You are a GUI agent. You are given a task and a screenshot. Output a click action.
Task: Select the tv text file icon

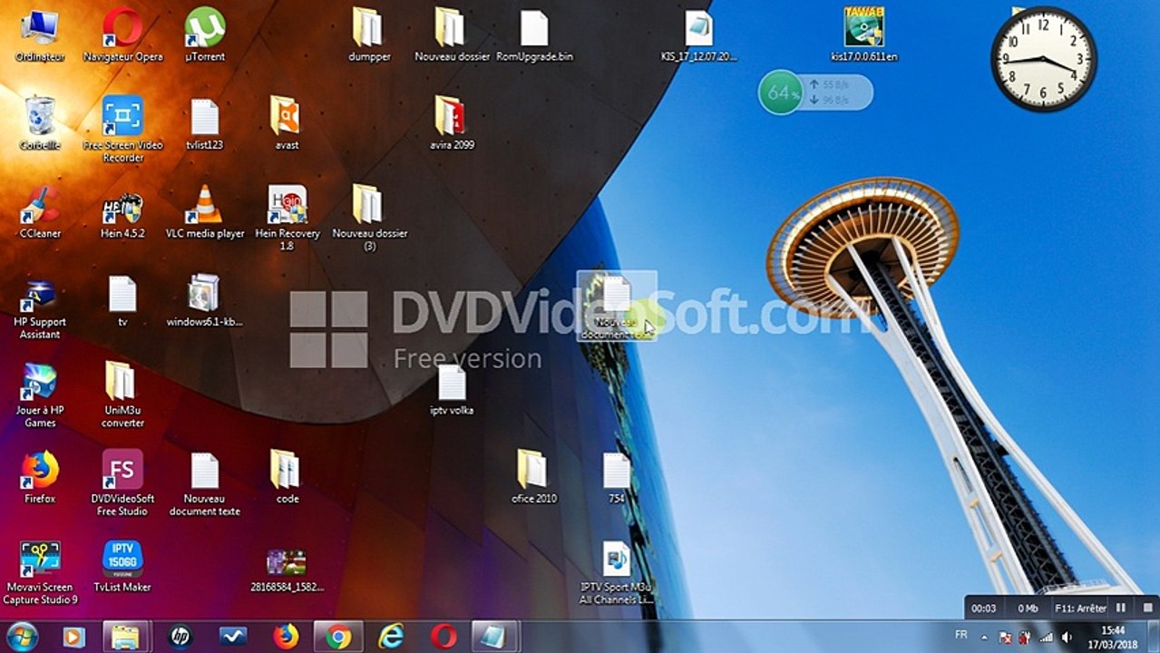(122, 300)
